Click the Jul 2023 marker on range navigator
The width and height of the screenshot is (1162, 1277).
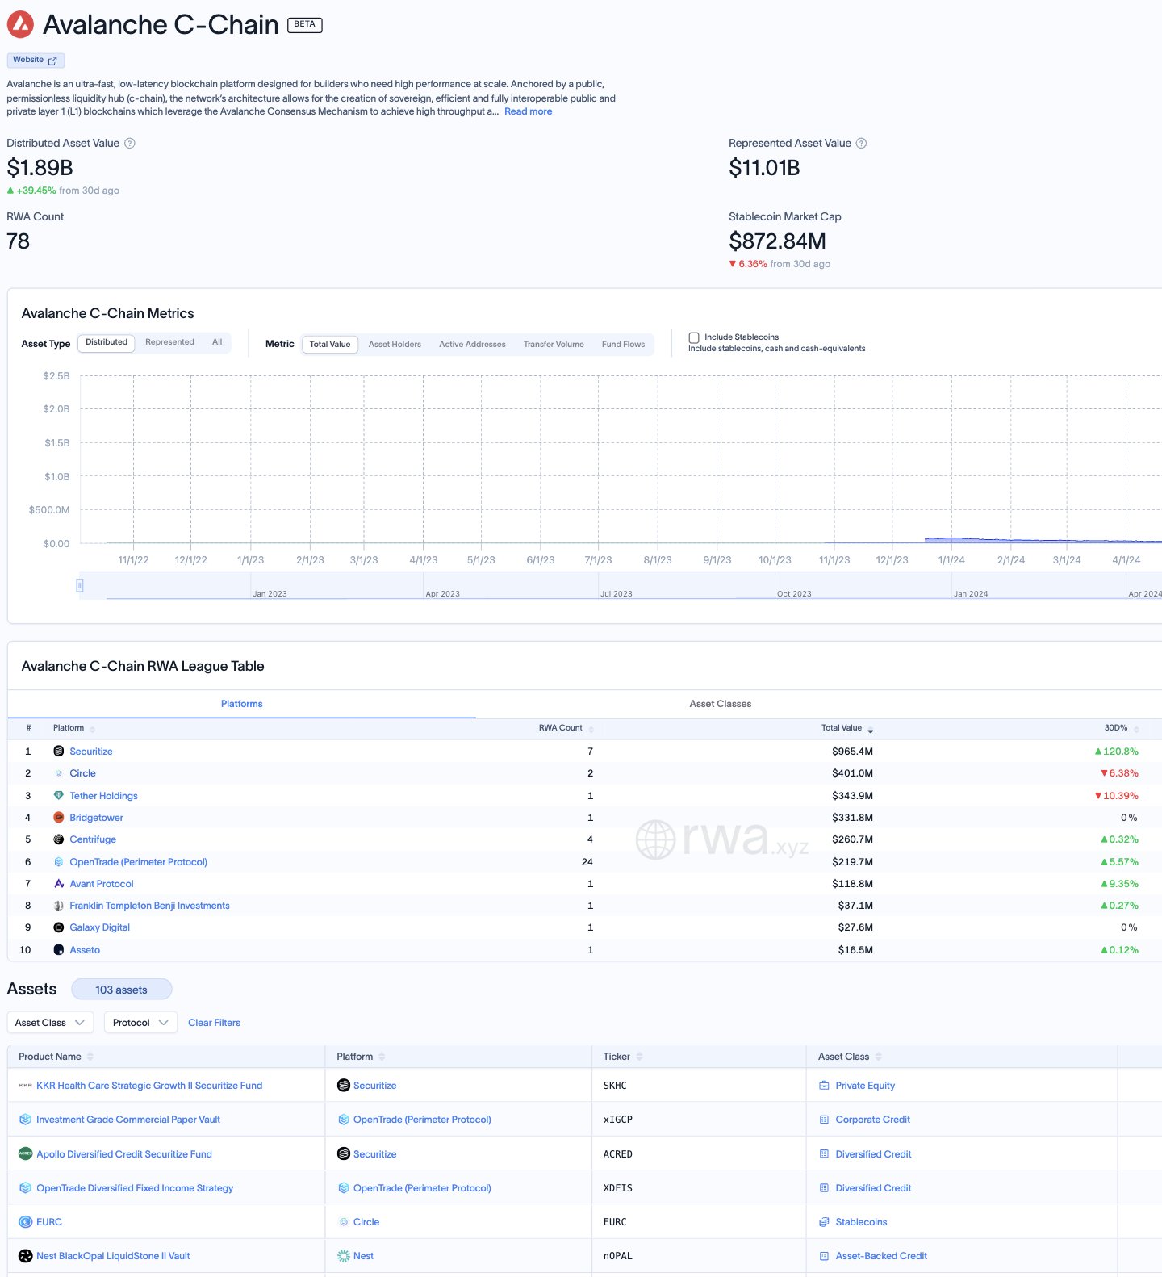click(x=617, y=594)
